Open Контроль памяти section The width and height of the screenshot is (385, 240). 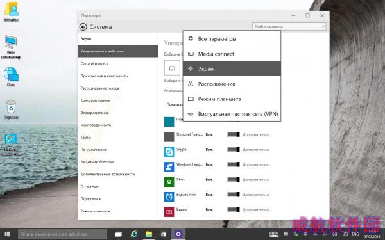[118, 100]
